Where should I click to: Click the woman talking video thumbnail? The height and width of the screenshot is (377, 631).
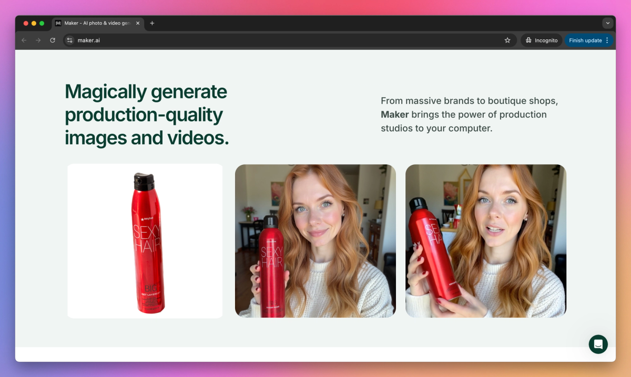coord(486,241)
